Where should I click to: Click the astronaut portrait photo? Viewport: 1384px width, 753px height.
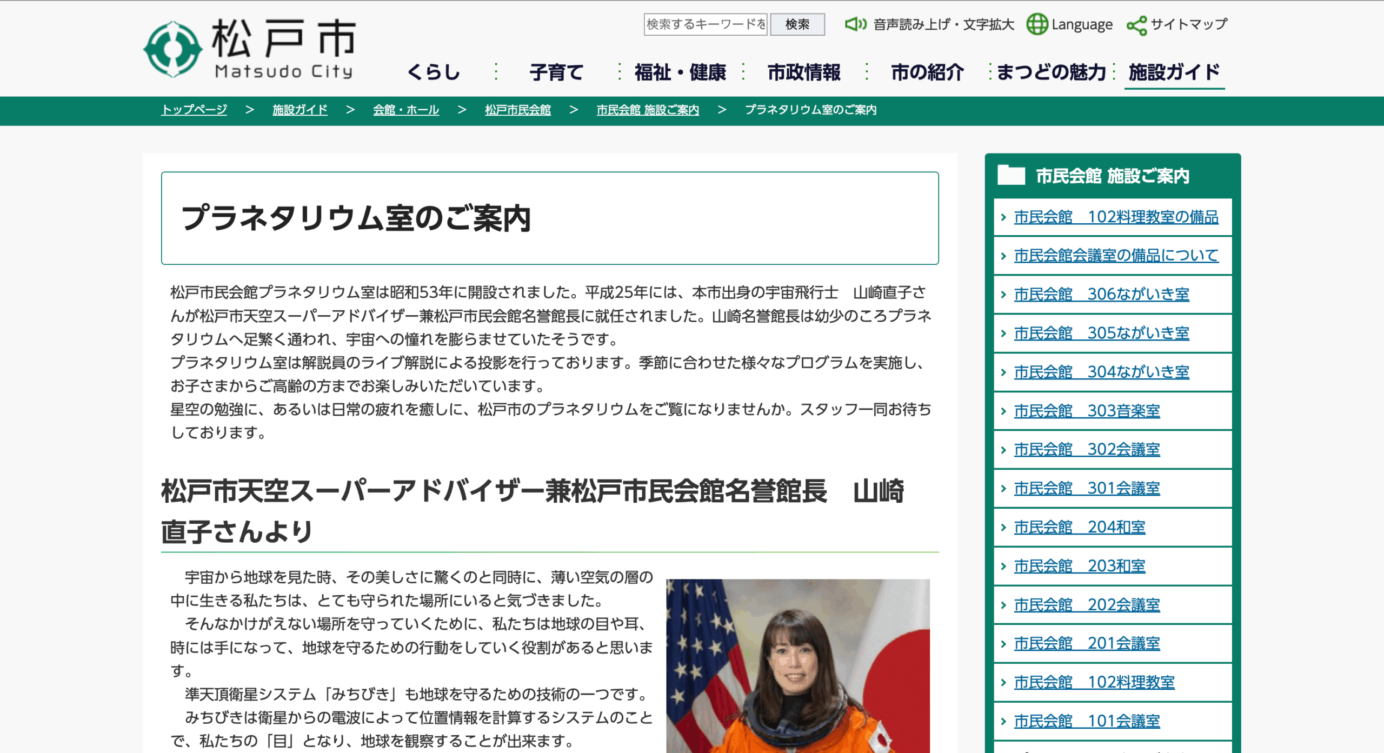coord(798,666)
